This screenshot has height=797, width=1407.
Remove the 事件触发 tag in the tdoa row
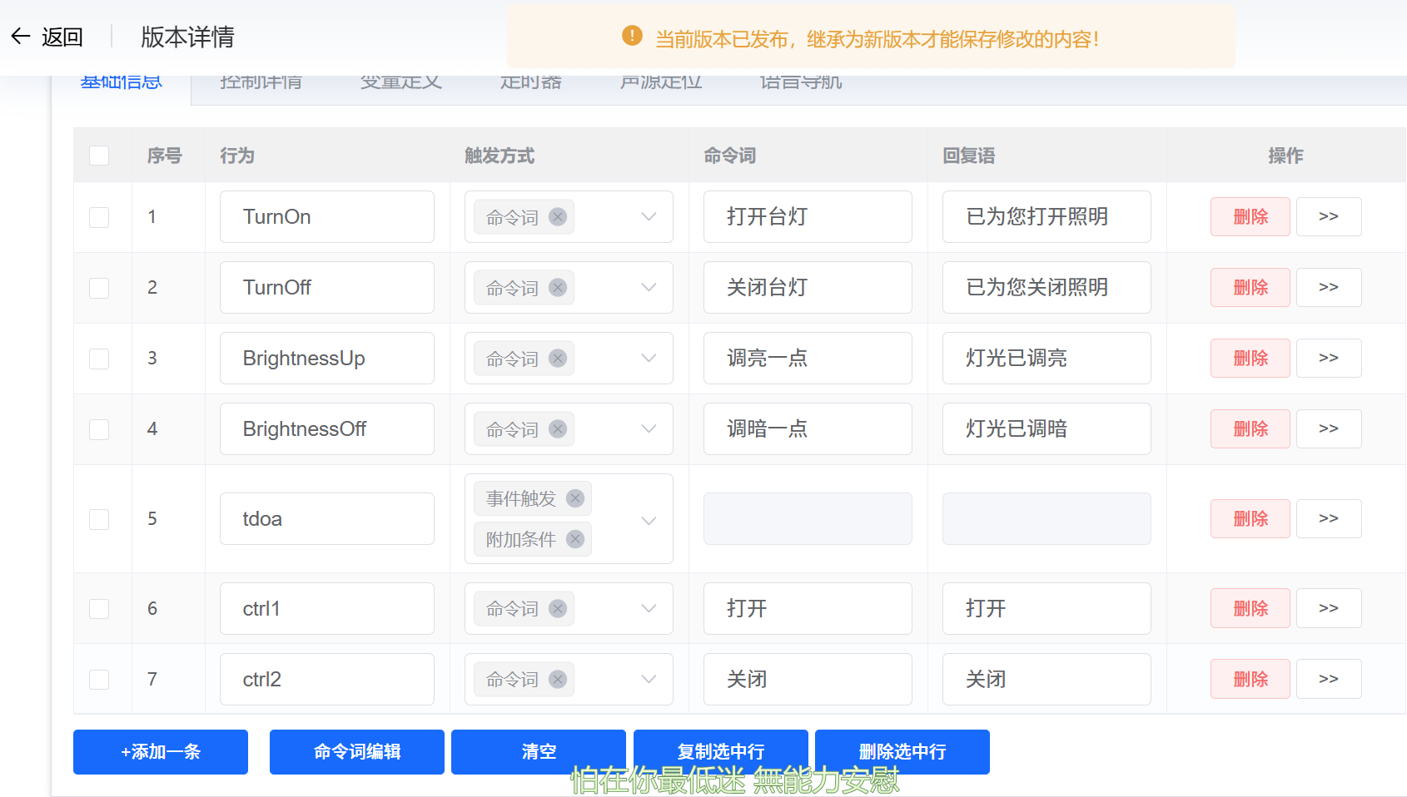[x=574, y=498]
